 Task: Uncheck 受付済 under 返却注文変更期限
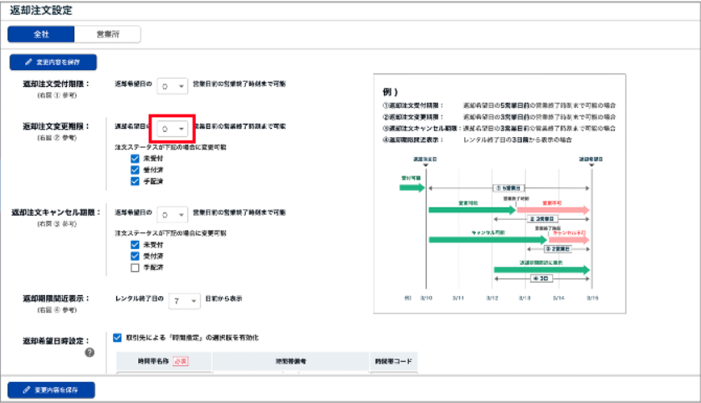pyautogui.click(x=135, y=170)
